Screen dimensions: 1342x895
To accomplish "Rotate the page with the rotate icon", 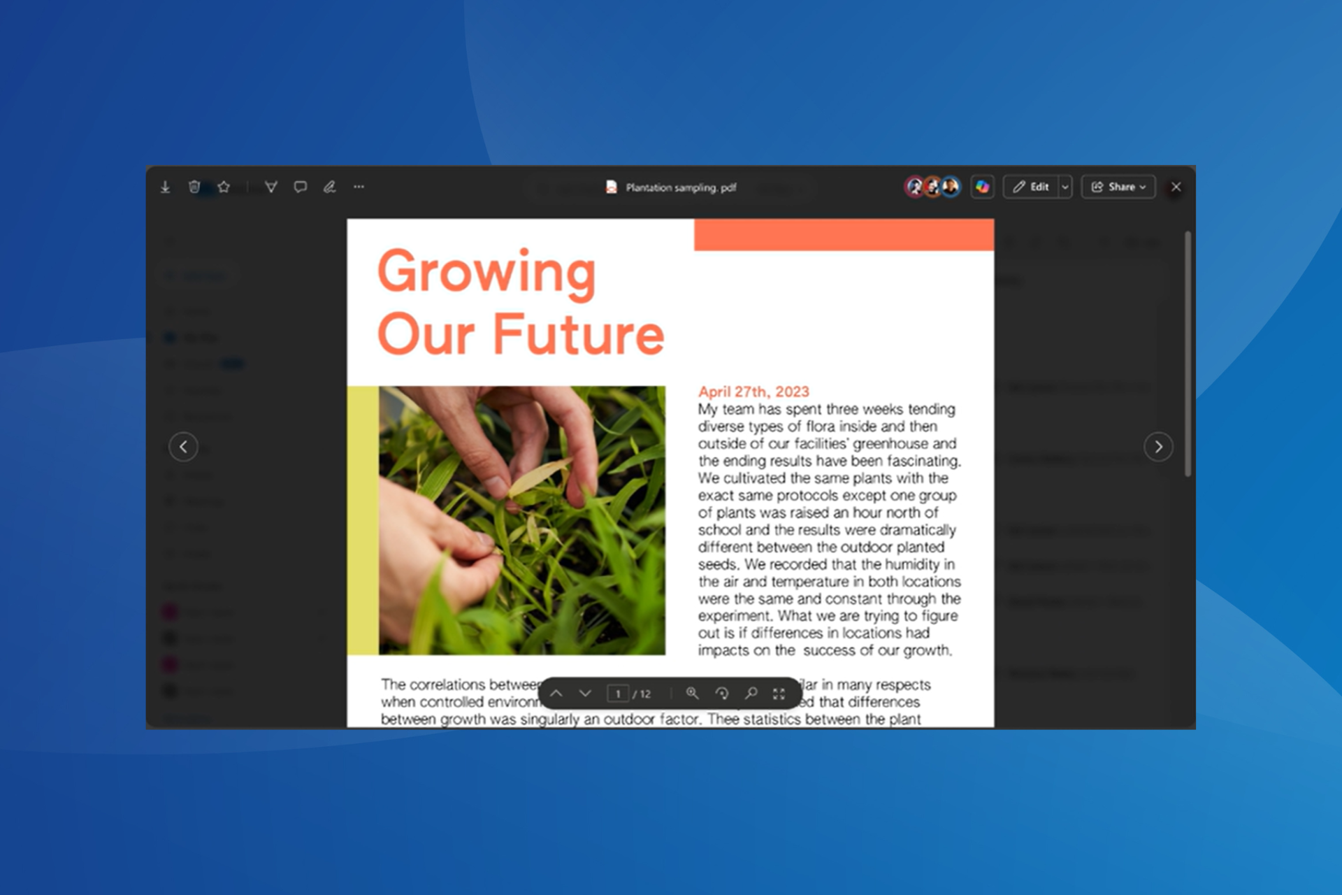I will click(722, 693).
